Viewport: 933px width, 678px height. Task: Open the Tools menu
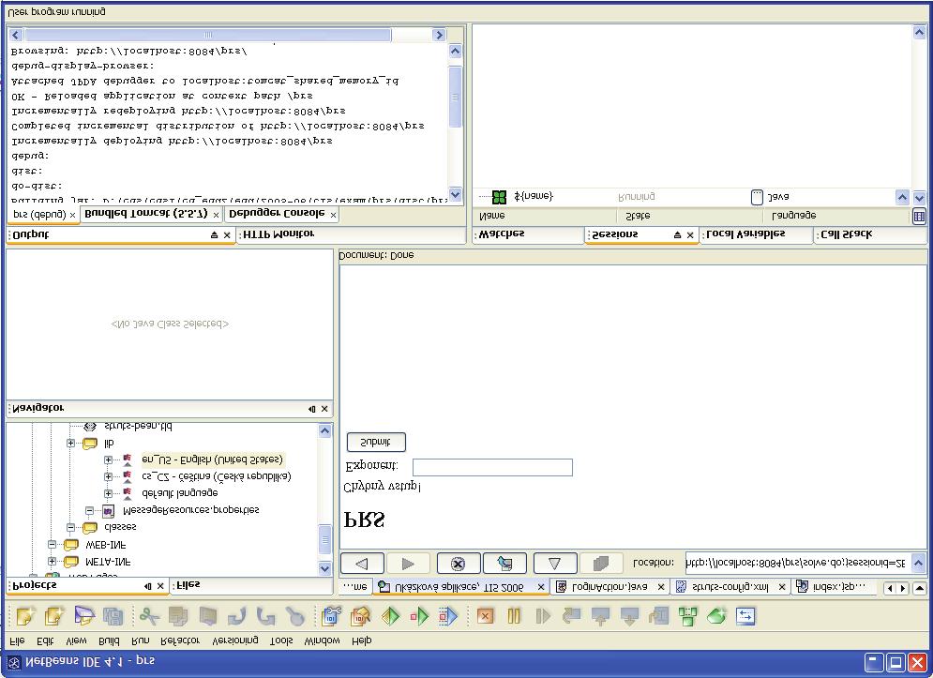[x=281, y=640]
